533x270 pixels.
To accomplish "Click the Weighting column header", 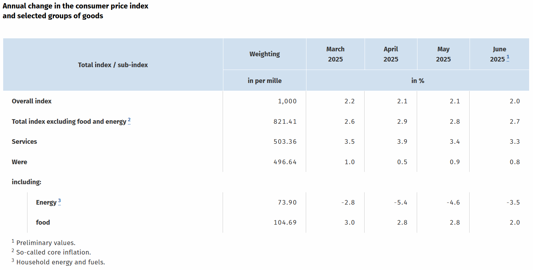I will coord(265,54).
